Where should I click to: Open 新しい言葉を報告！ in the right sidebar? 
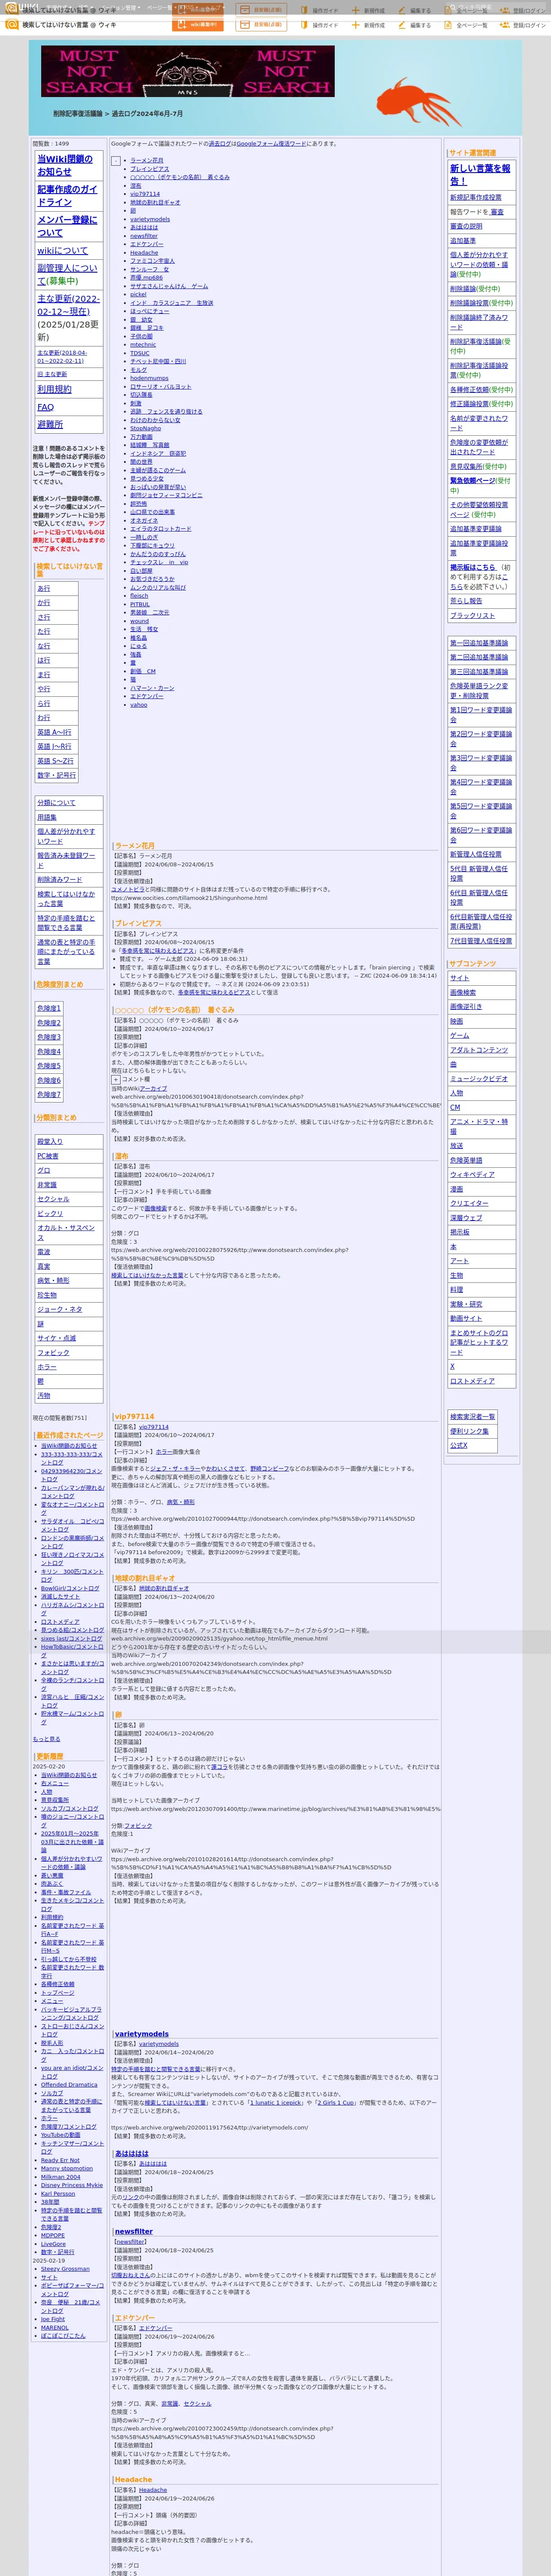480,175
